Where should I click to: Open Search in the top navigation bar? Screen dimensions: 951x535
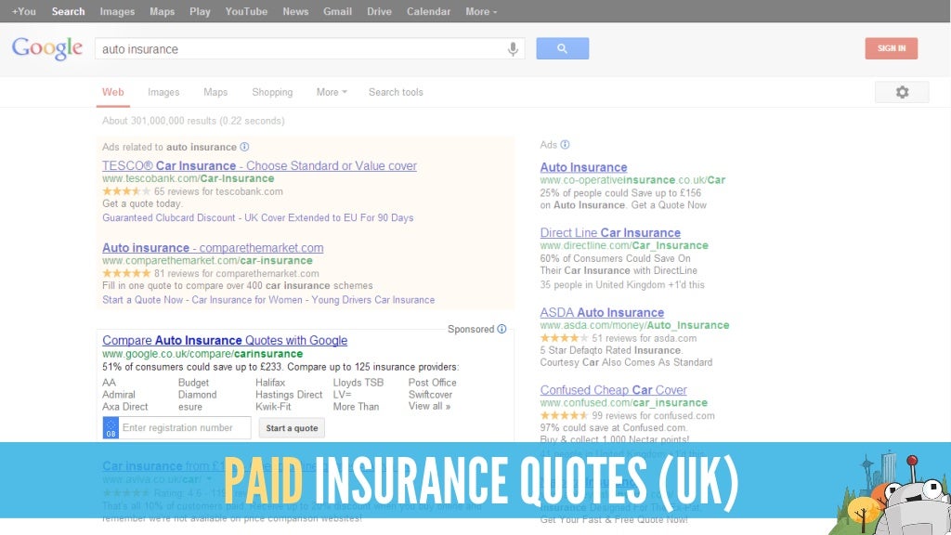coord(68,11)
